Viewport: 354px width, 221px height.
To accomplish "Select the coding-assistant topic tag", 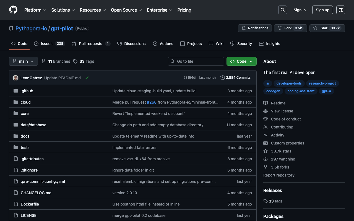I will [301, 91].
